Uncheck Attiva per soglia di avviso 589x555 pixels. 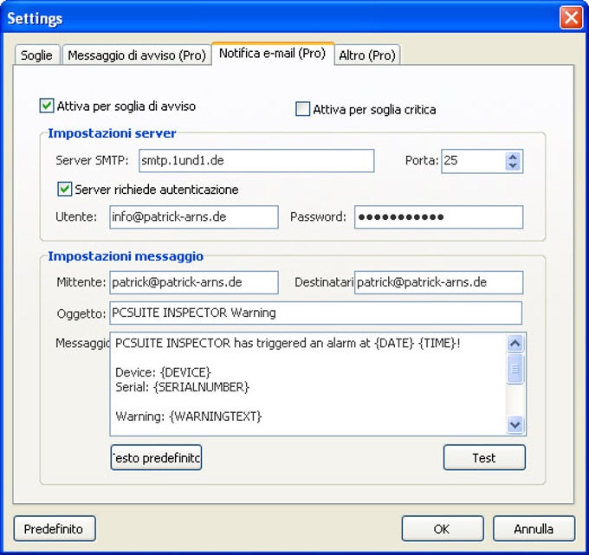[x=47, y=106]
